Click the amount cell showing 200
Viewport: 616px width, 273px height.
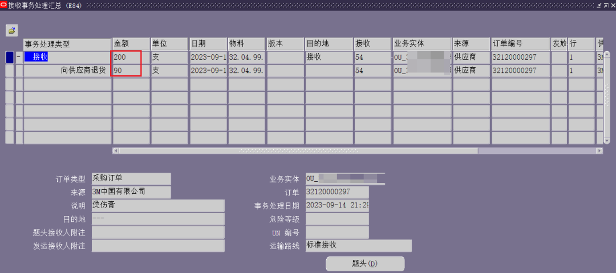pos(131,58)
